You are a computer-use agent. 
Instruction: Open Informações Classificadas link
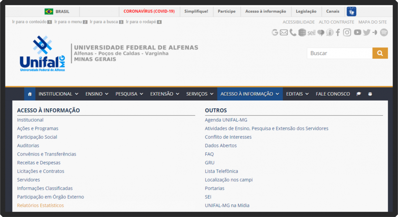click(x=45, y=188)
